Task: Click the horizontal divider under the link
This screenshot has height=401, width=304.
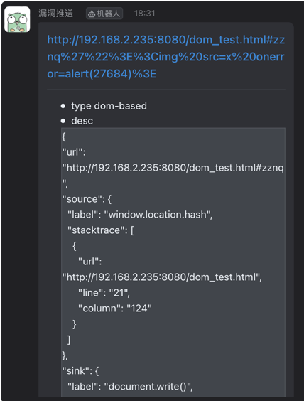Action: click(166, 90)
